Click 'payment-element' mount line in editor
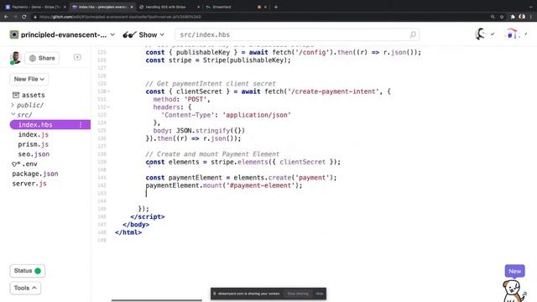The width and height of the screenshot is (537, 302). coord(224,185)
